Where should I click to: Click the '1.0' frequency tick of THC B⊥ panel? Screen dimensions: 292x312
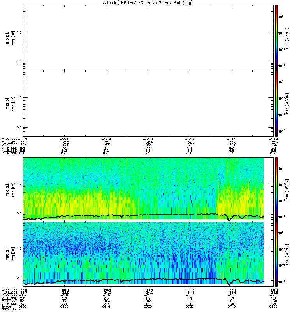pos(19,184)
